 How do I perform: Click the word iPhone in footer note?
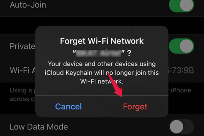pos(181,90)
